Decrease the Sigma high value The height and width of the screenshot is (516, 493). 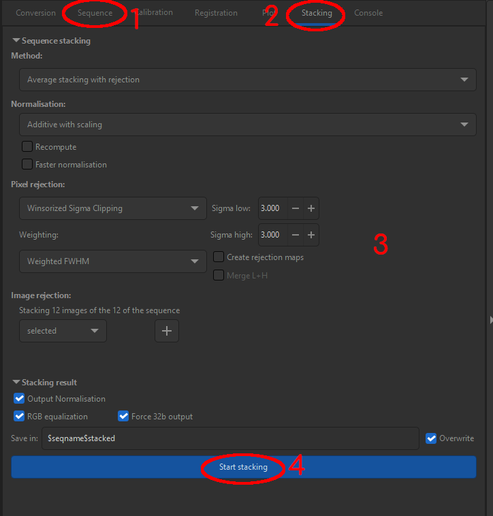(296, 235)
